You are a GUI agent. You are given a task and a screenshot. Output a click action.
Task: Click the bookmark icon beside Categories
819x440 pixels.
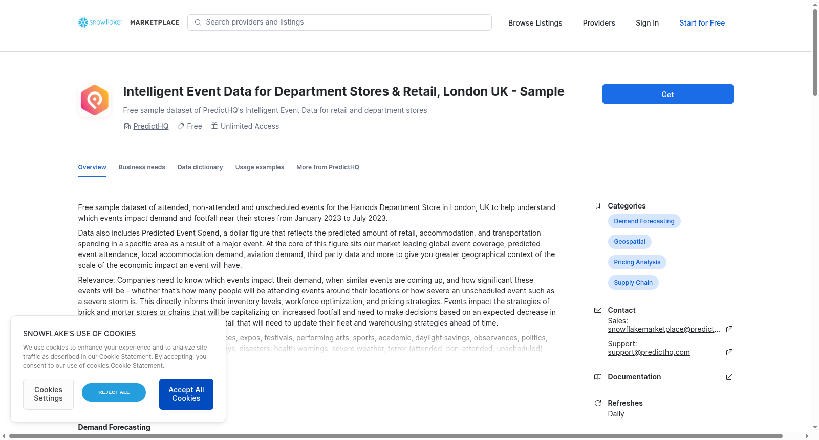coord(597,206)
